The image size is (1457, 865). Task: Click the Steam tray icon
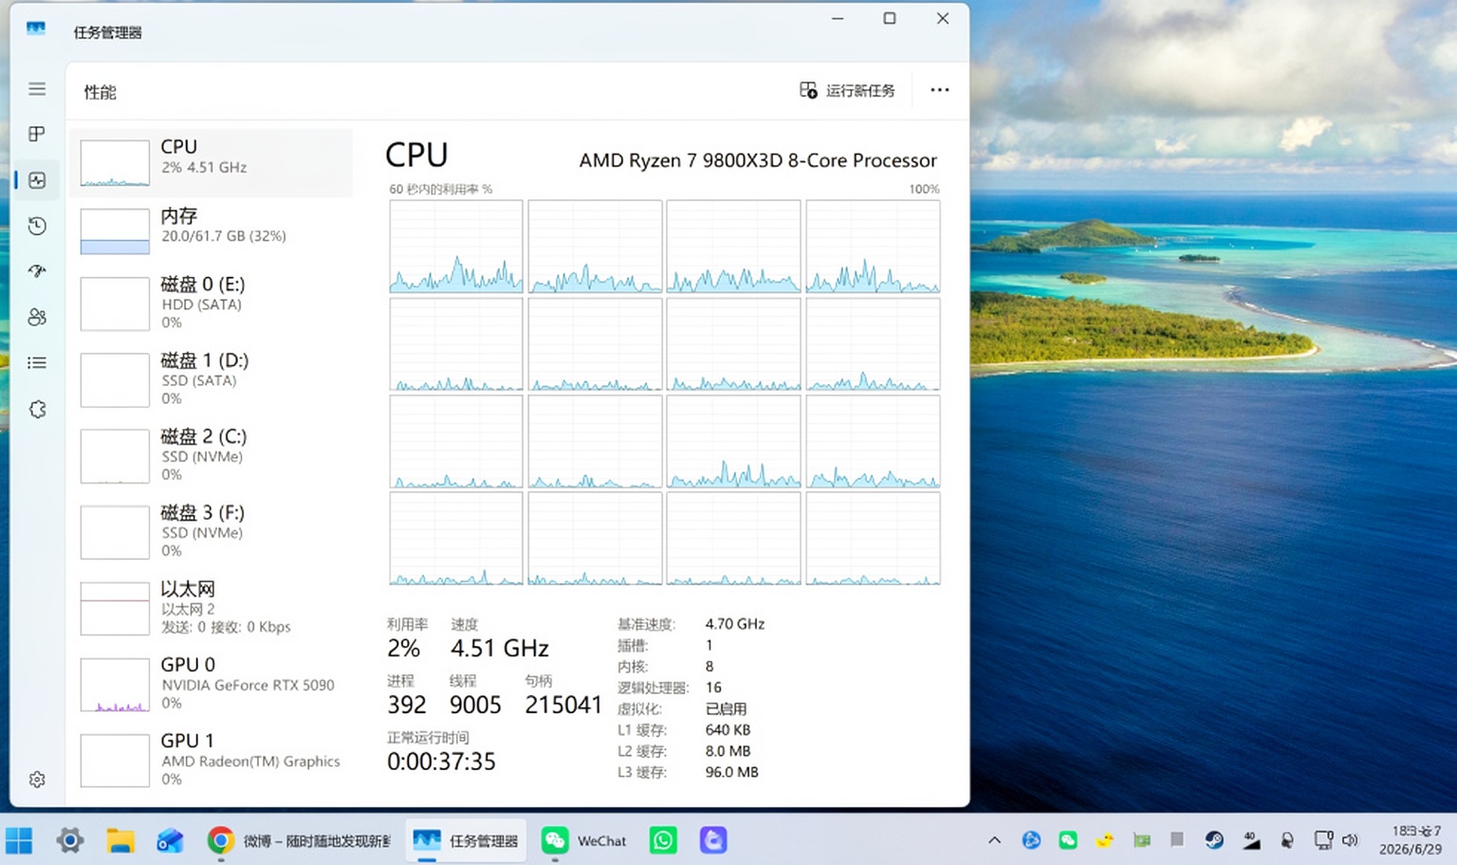pos(1214,840)
